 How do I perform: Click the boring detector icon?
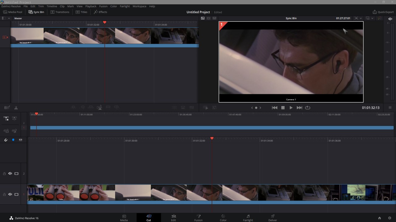7,108
